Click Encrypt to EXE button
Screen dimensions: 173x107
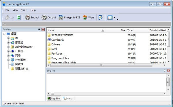point(69,17)
